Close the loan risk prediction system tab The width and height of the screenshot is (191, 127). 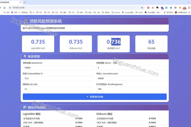tap(20, 2)
